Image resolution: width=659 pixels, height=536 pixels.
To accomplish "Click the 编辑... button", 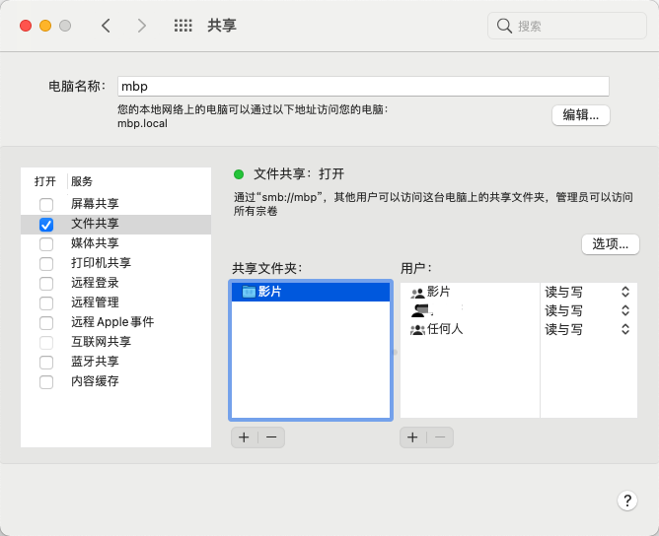I will (x=580, y=115).
